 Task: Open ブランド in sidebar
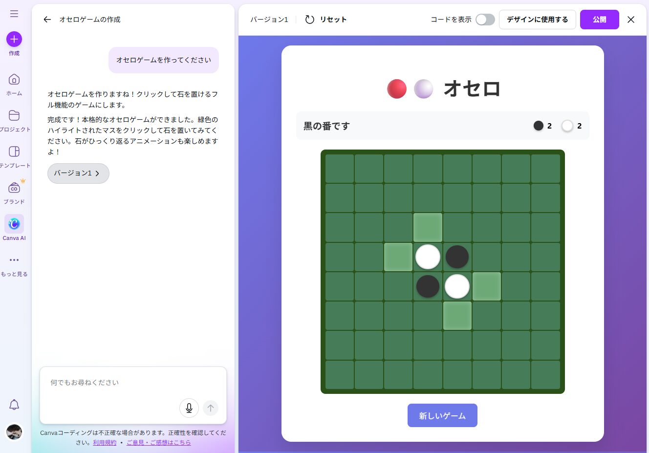tap(14, 188)
